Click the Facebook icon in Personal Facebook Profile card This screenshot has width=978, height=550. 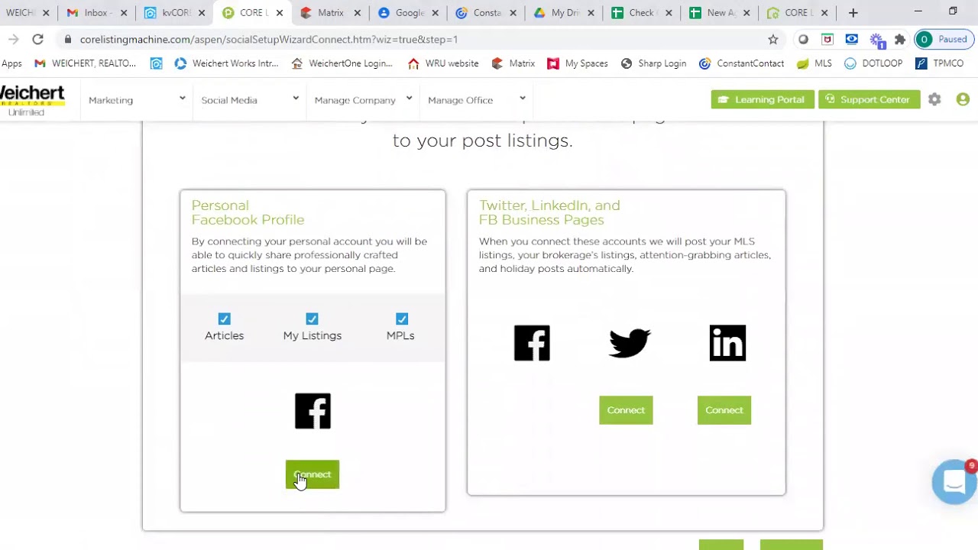point(313,411)
